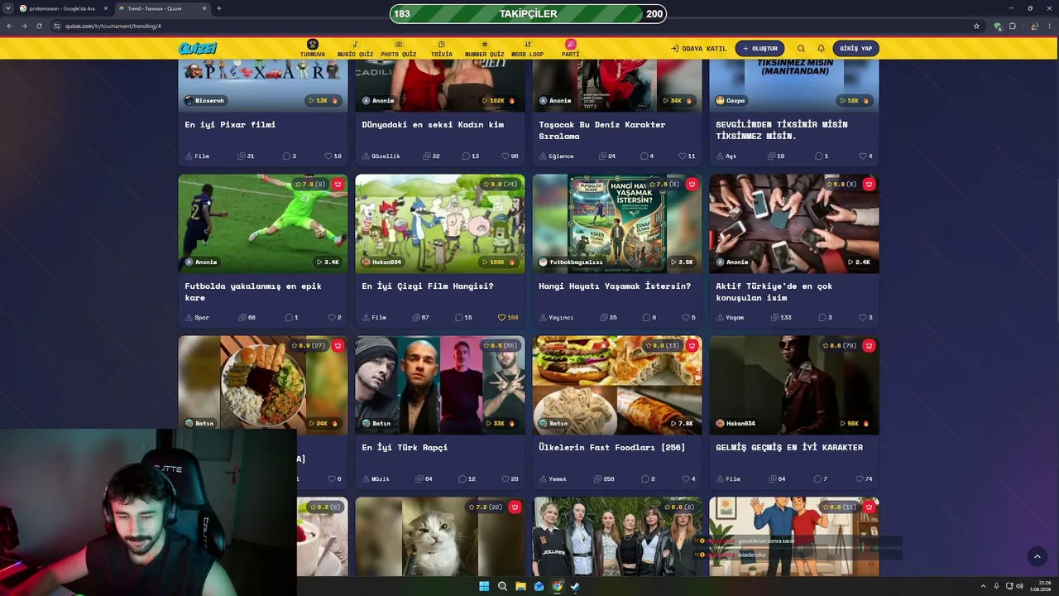The width and height of the screenshot is (1059, 596).
Task: Click crown icon on Fast Foodları card
Action: [692, 345]
